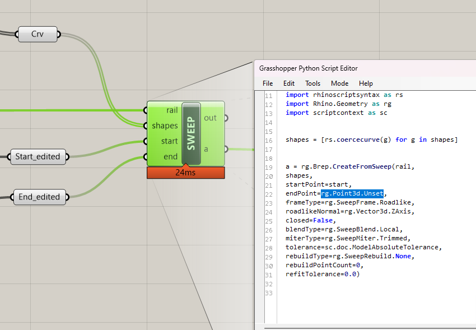Click the shapes input grip on SWEEP
Image resolution: width=476 pixels, height=330 pixels.
click(x=145, y=126)
